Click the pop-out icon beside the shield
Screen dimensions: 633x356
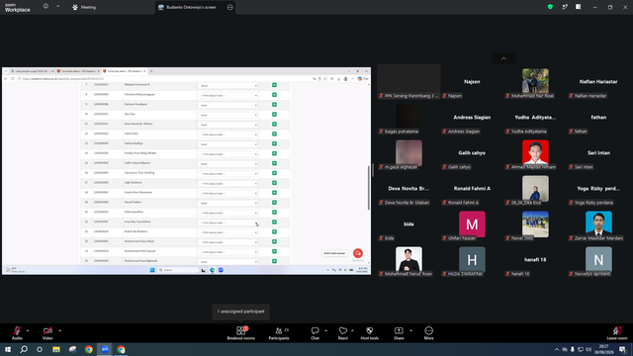tap(565, 7)
